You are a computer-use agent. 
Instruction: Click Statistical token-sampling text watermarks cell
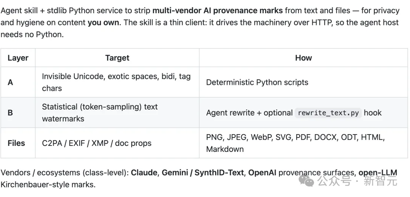tap(117, 113)
